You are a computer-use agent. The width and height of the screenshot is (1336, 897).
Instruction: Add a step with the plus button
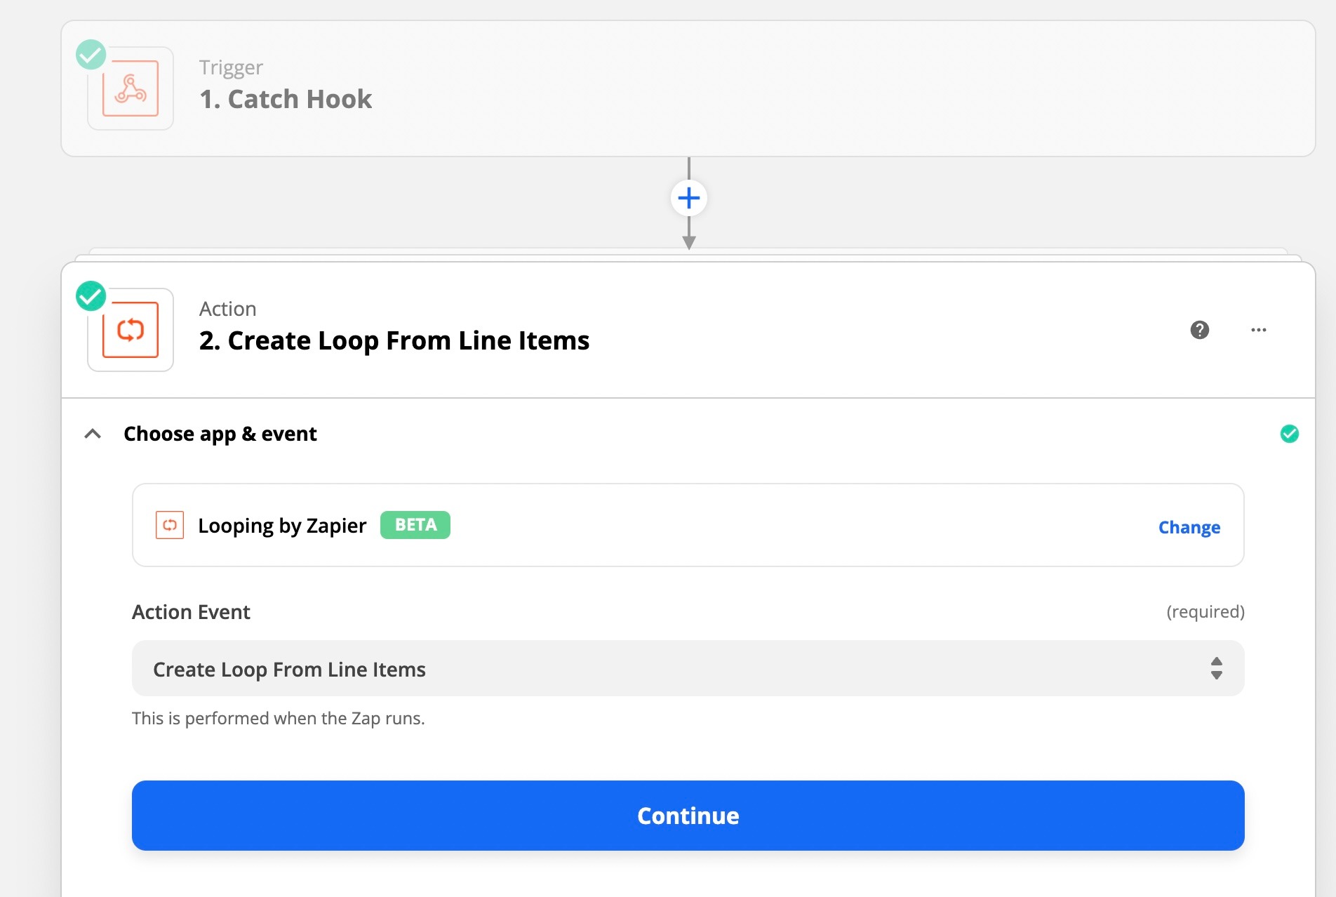[689, 198]
